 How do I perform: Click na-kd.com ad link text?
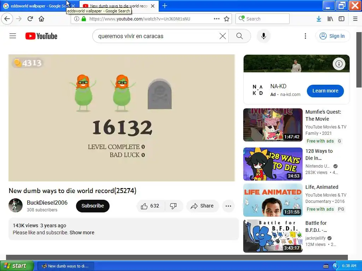tap(290, 95)
